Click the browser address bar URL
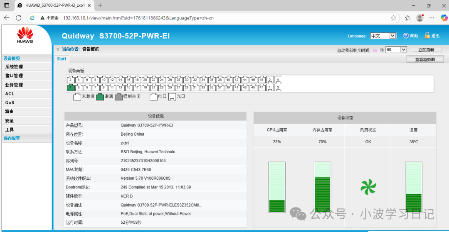Viewport: 449px width, 232px height. 138,18
